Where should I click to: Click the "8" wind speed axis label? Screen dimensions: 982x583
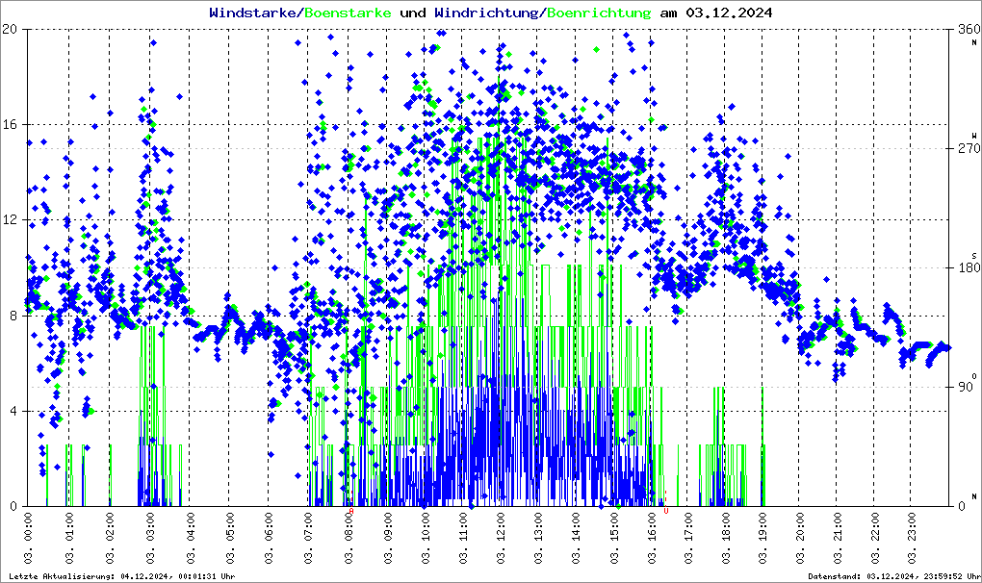pyautogui.click(x=13, y=316)
